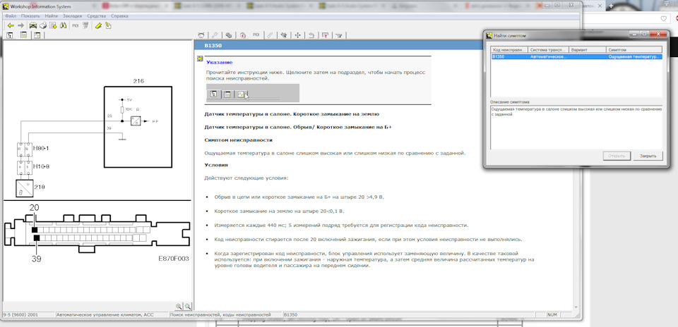Open vehicle selection car icon

coord(33,25)
